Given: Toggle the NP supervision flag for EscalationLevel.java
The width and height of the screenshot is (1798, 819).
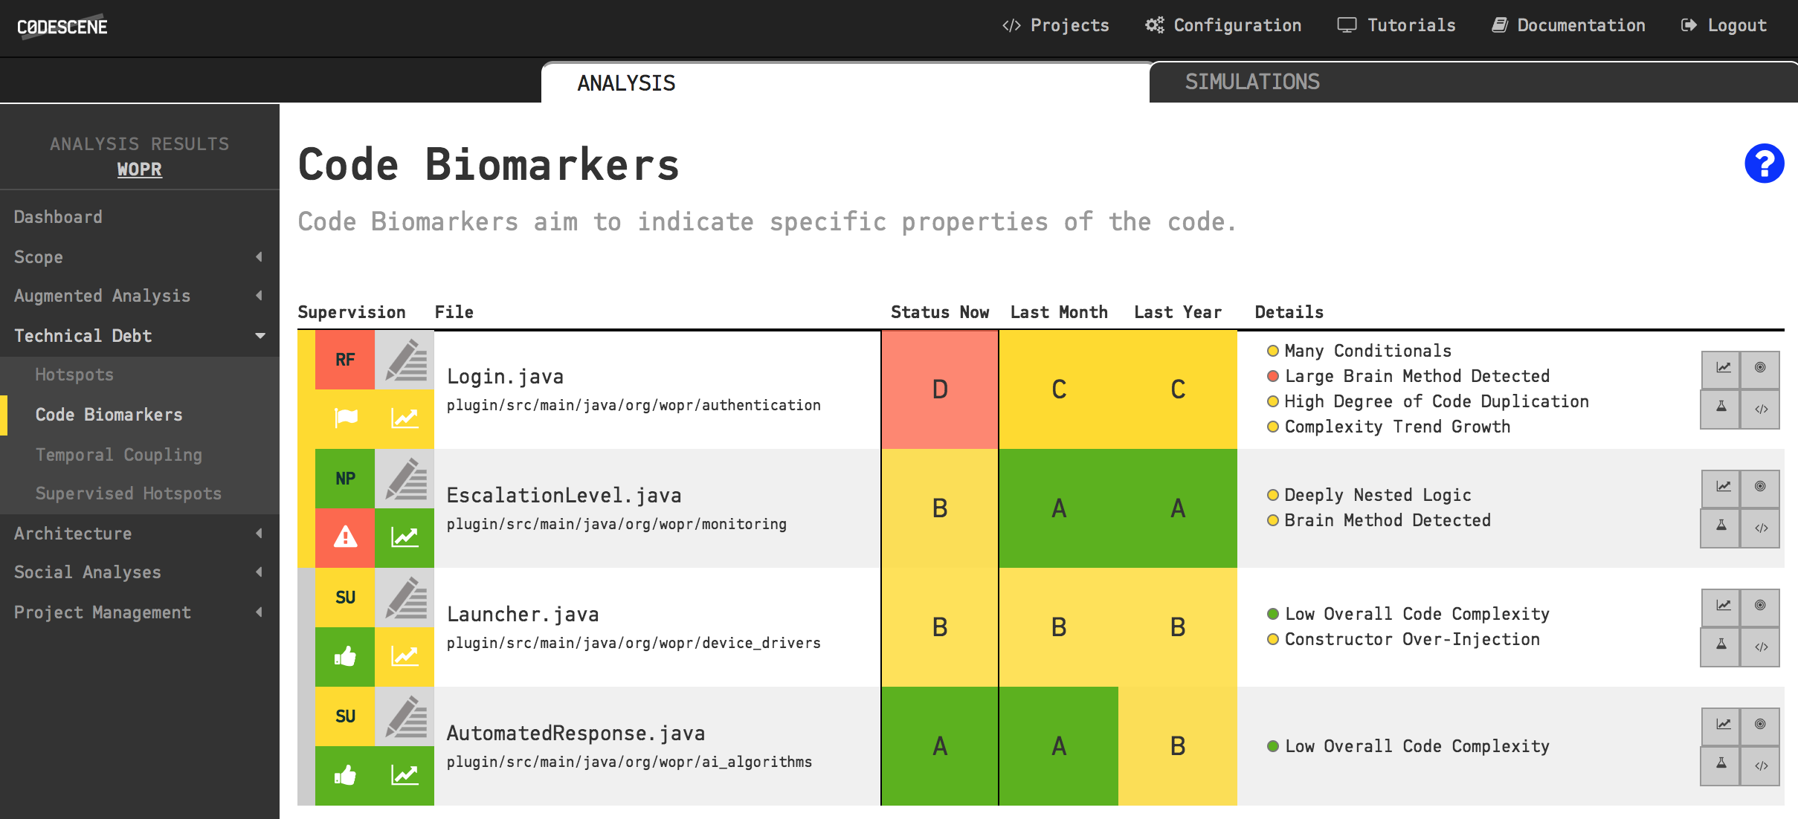Looking at the screenshot, I should [344, 478].
